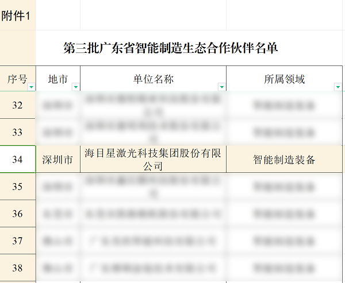
Task: Click the highlighted cell numbered 34
Action: (x=18, y=160)
